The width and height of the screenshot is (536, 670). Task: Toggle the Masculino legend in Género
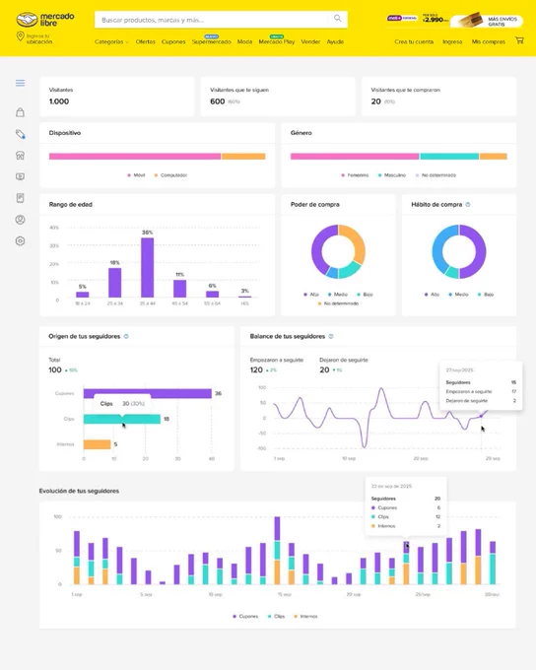point(392,175)
